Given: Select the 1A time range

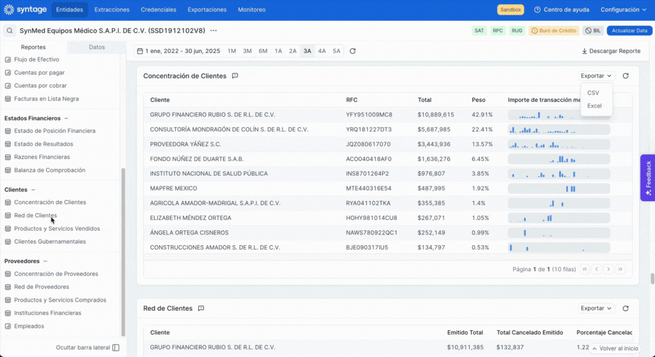Looking at the screenshot, I should (278, 51).
